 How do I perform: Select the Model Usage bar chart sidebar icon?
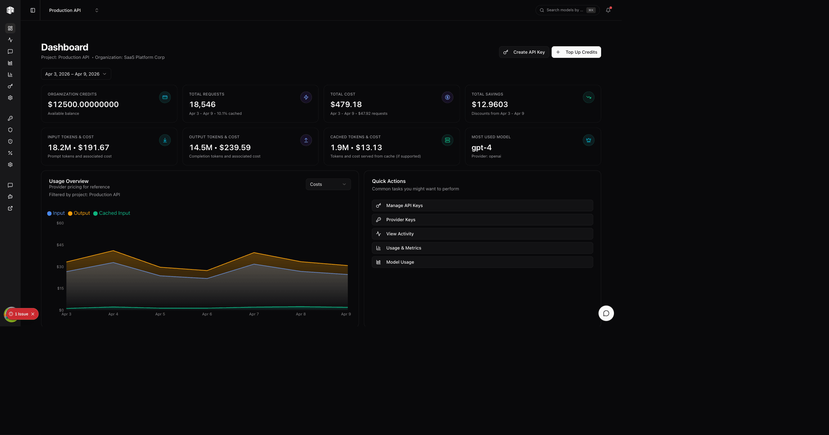10,63
